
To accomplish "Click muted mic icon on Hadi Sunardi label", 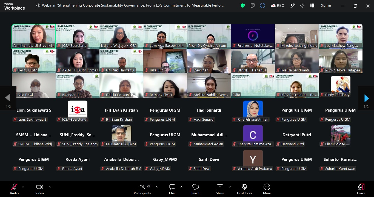I will [x=190, y=120].
